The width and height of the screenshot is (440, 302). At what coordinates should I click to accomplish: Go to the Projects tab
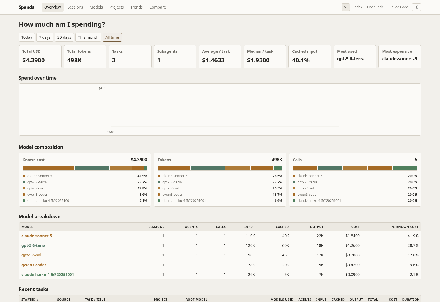point(117,7)
